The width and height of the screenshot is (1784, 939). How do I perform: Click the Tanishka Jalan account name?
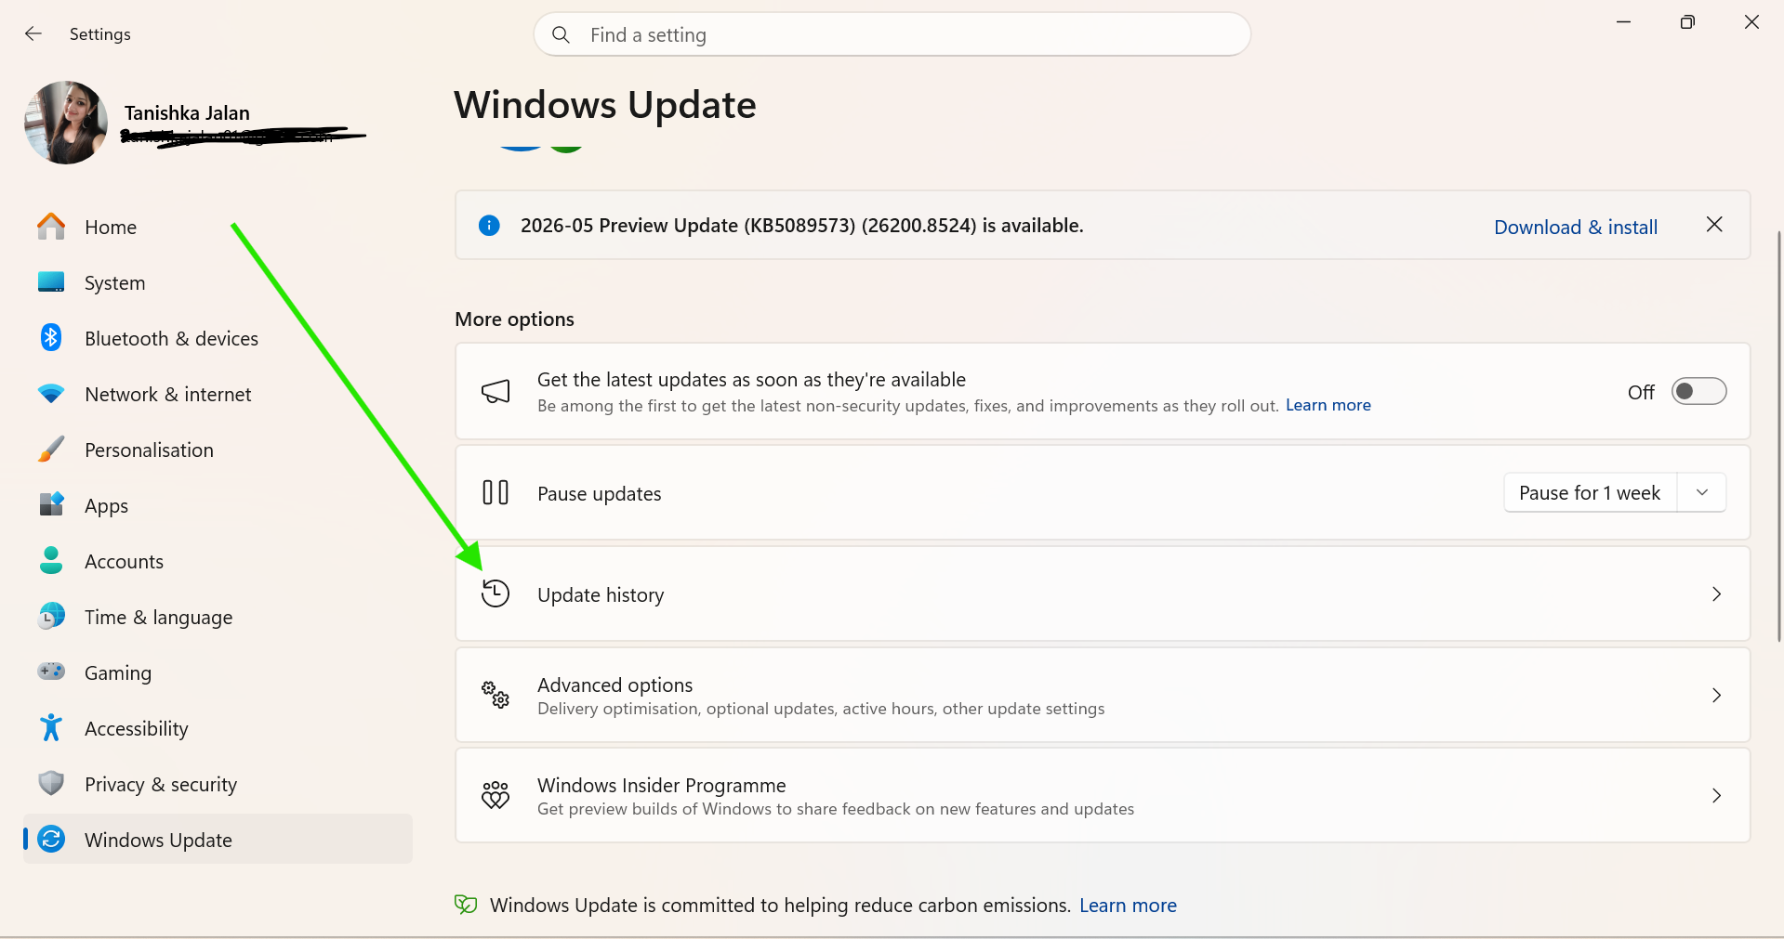187,112
